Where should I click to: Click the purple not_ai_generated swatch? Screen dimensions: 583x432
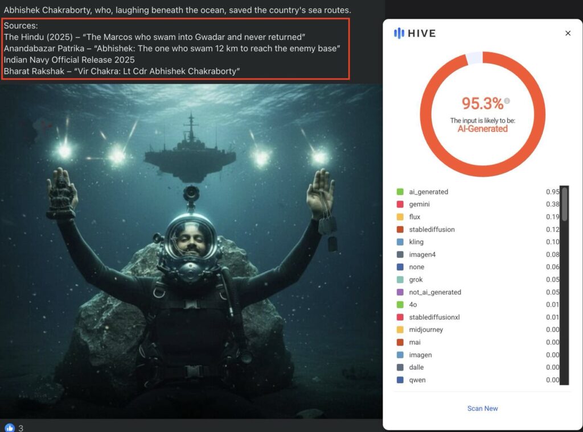click(400, 292)
